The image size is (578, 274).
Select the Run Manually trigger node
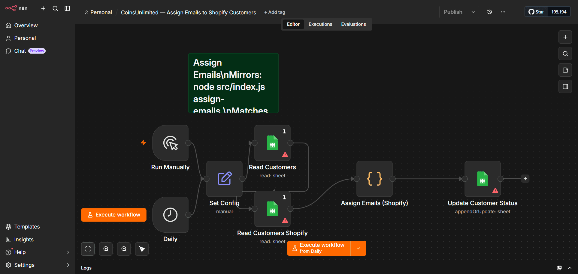(x=170, y=143)
